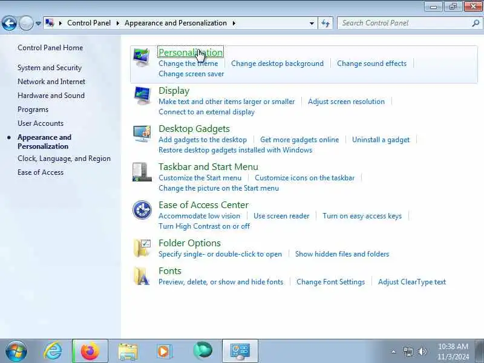Click Change sound effects
Image resolution: width=484 pixels, height=363 pixels.
click(371, 64)
